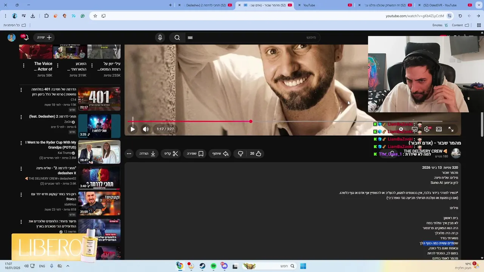Image resolution: width=484 pixels, height=272 pixels.
Task: Open Discord from the taskbar
Action: click(x=225, y=266)
